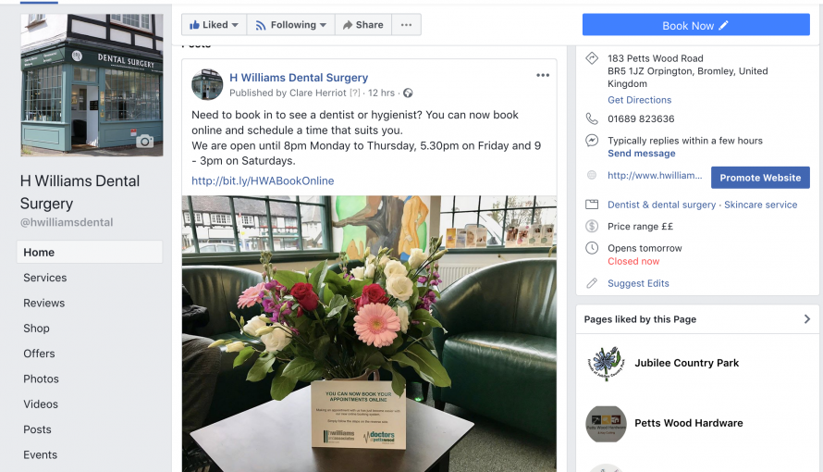Open the flowers photo in the post

pyautogui.click(x=369, y=333)
